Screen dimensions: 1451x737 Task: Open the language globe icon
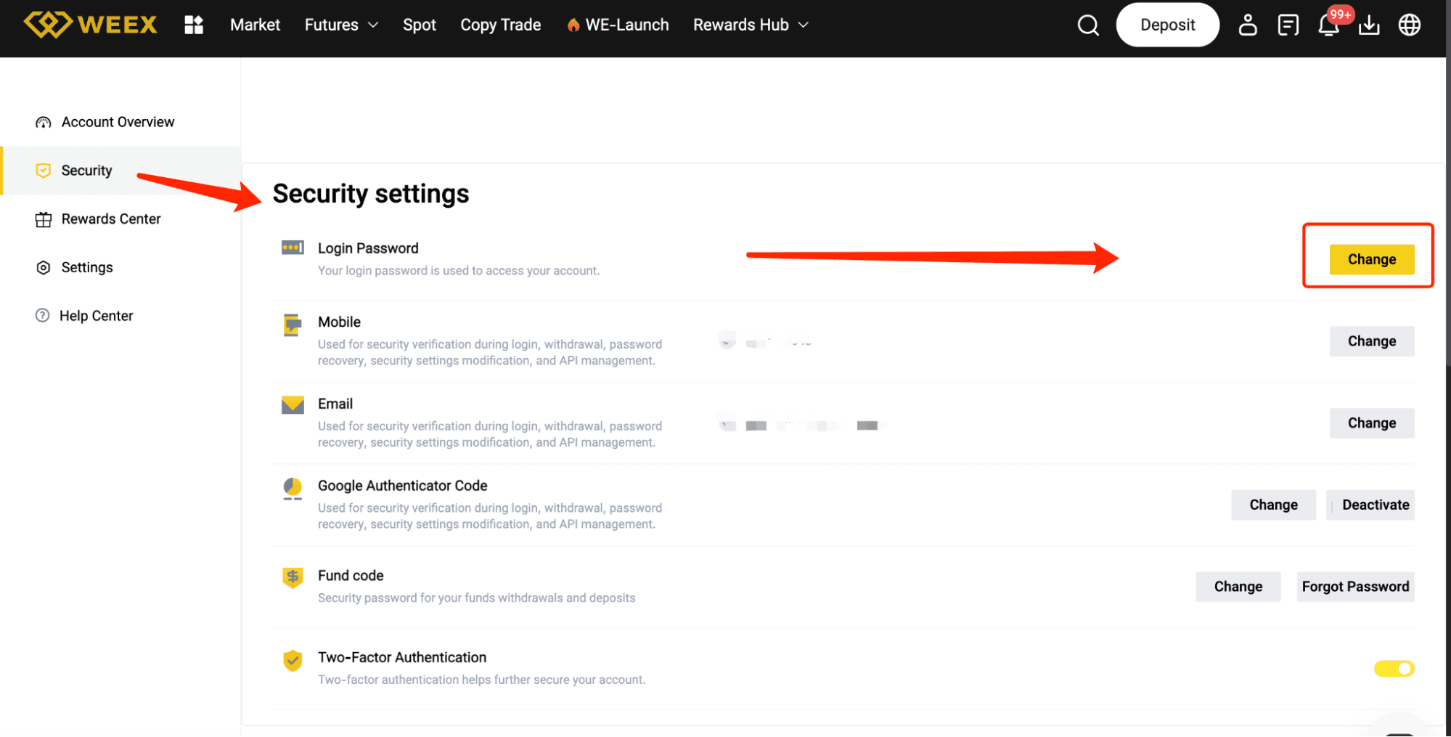click(x=1409, y=25)
